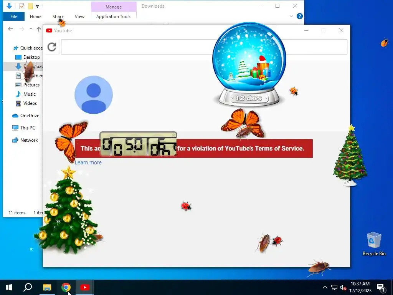Open recent locations dropdown chevron
The image size is (393, 295).
coord(31,29)
